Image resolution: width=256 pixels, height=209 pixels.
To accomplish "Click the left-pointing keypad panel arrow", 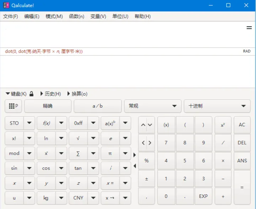I will click(135, 166).
